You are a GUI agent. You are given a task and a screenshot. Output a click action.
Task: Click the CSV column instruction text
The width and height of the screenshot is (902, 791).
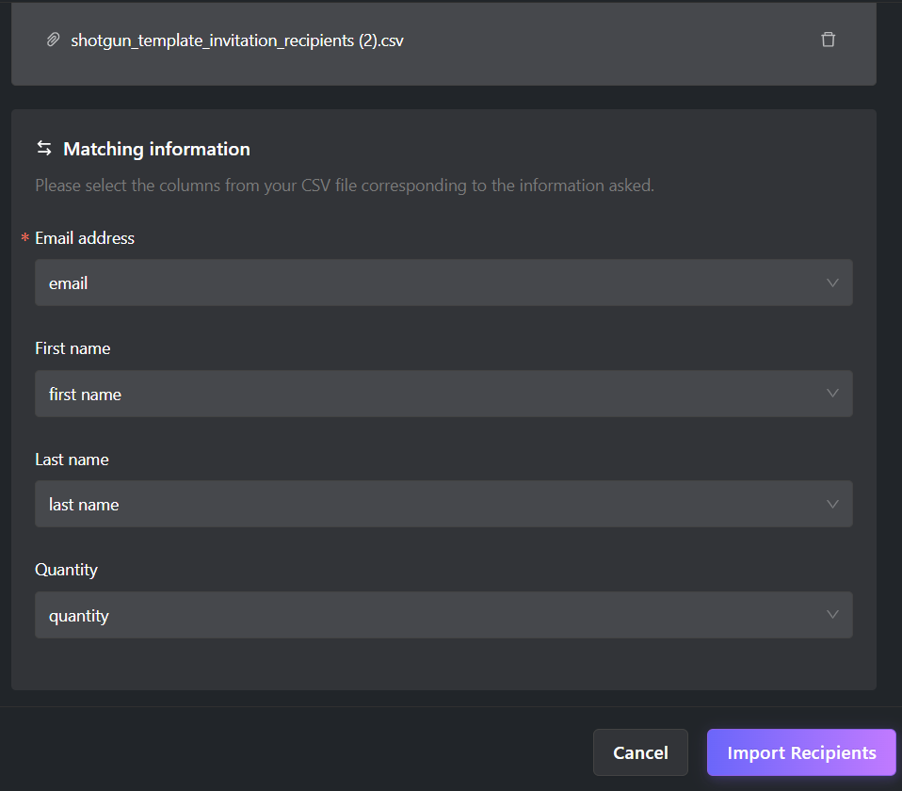point(345,186)
